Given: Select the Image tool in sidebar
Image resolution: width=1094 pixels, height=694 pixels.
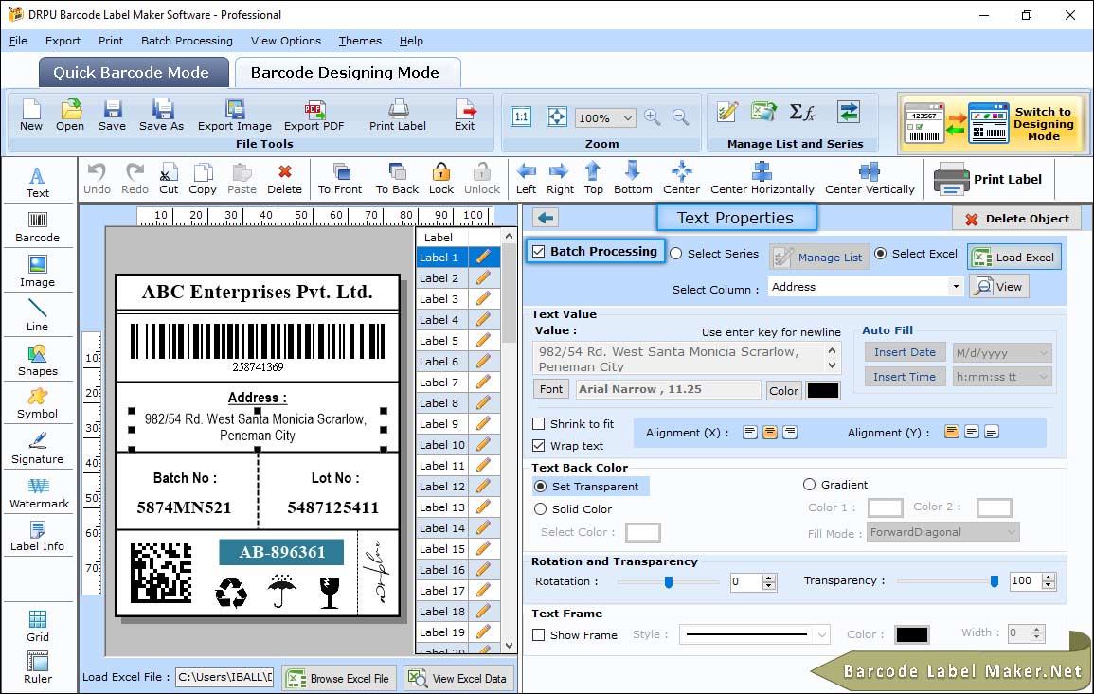Looking at the screenshot, I should (x=38, y=272).
